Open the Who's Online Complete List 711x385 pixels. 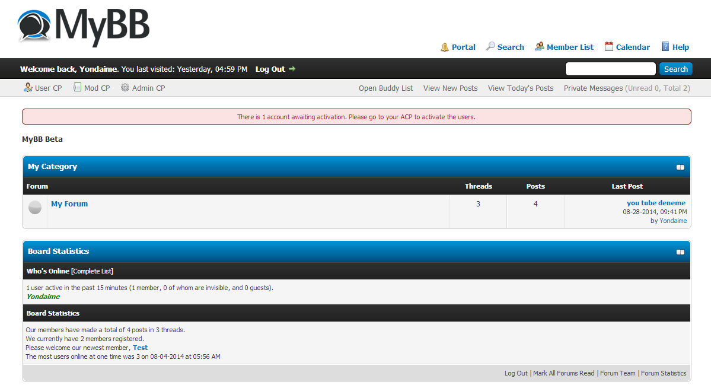[x=92, y=271]
